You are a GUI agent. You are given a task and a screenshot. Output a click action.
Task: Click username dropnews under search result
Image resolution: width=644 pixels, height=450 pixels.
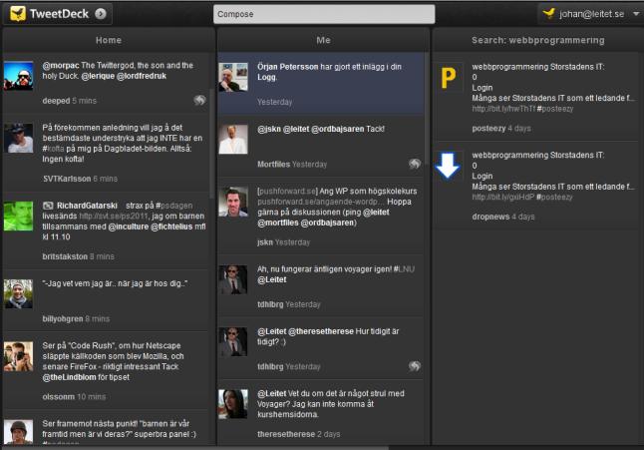490,217
